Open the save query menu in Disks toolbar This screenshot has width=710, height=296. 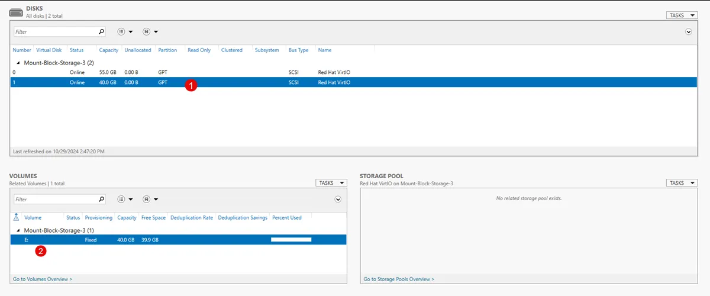click(150, 31)
